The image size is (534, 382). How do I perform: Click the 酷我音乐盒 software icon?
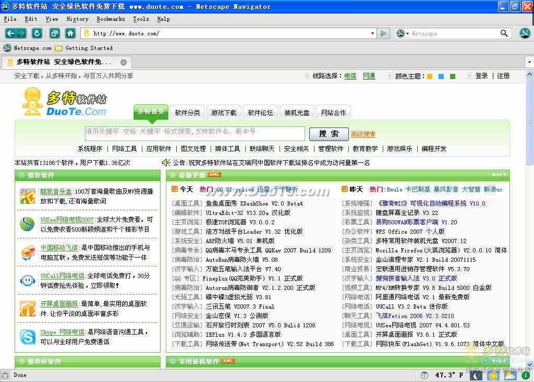28,196
